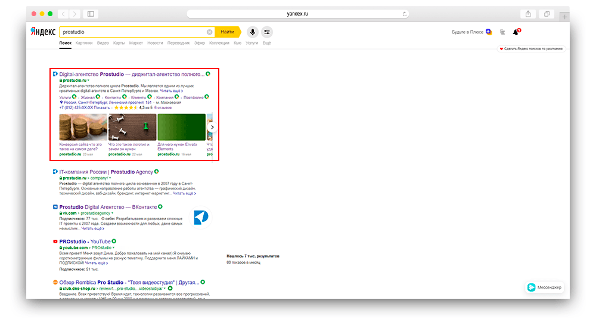The width and height of the screenshot is (596, 328).
Task: Expand the prostudio.ru company/ URL dropdown arrow
Action: pos(110,178)
